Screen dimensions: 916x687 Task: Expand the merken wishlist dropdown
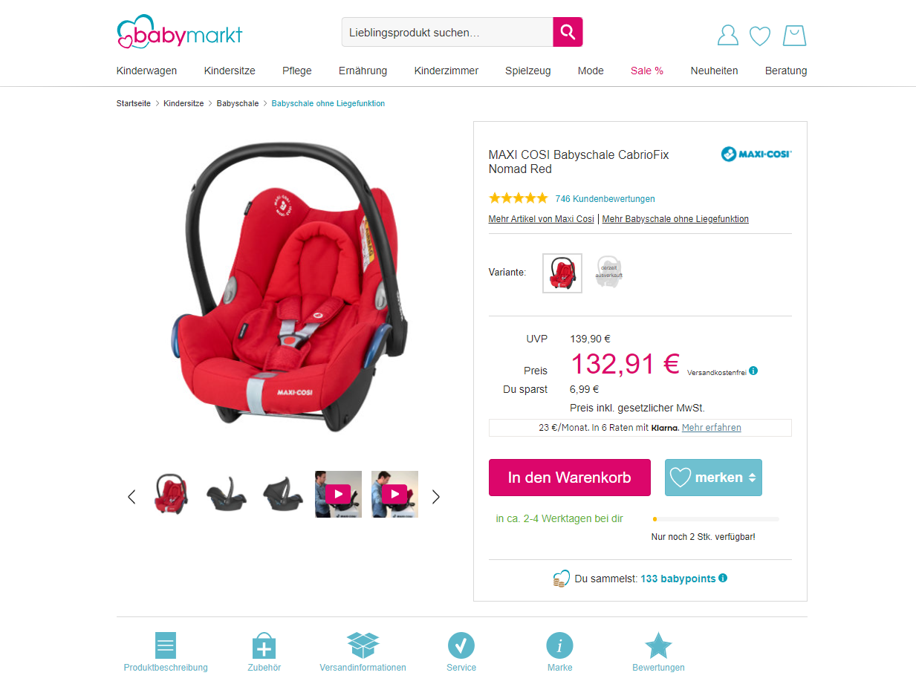pyautogui.click(x=752, y=478)
